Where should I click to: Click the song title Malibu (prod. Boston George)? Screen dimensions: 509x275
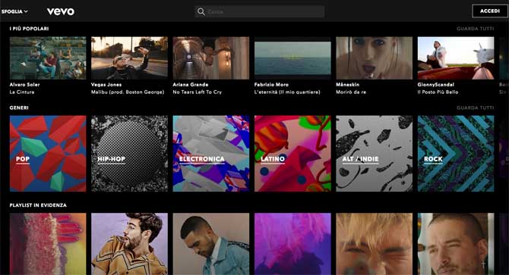pyautogui.click(x=128, y=92)
